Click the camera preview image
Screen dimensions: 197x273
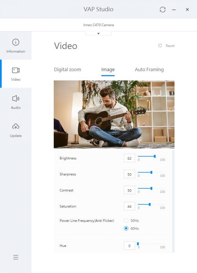click(114, 114)
